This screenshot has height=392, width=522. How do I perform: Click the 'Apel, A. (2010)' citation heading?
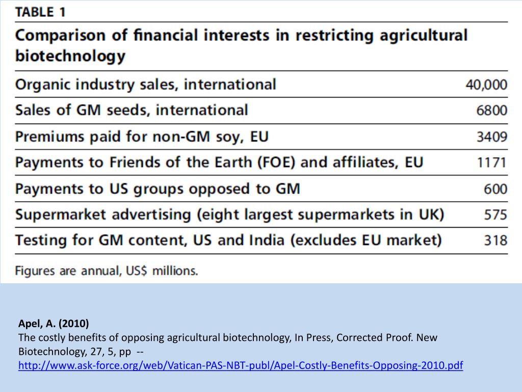tap(54, 323)
